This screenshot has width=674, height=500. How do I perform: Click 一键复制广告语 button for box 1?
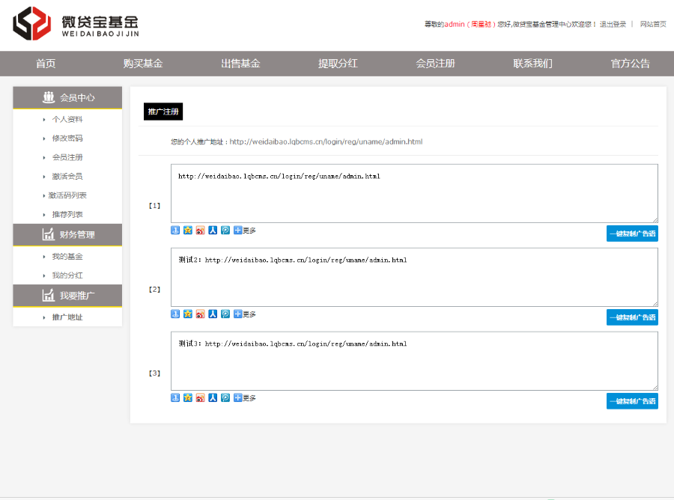point(632,234)
